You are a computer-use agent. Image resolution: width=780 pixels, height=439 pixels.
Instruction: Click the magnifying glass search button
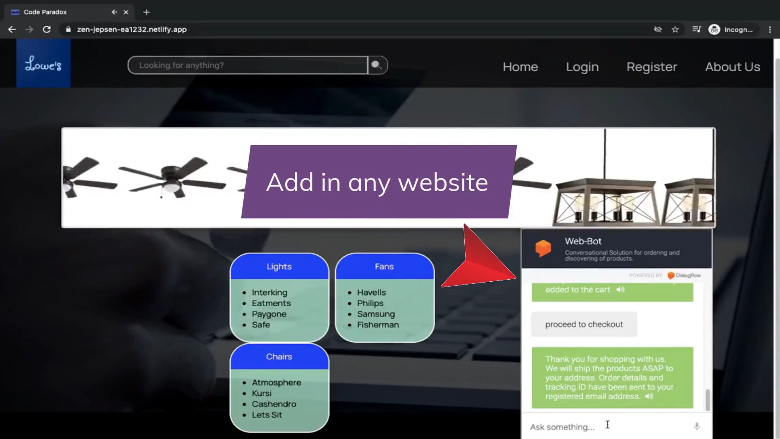click(x=377, y=65)
